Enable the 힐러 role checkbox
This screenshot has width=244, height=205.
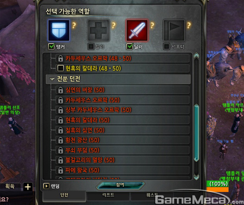tap(91, 46)
